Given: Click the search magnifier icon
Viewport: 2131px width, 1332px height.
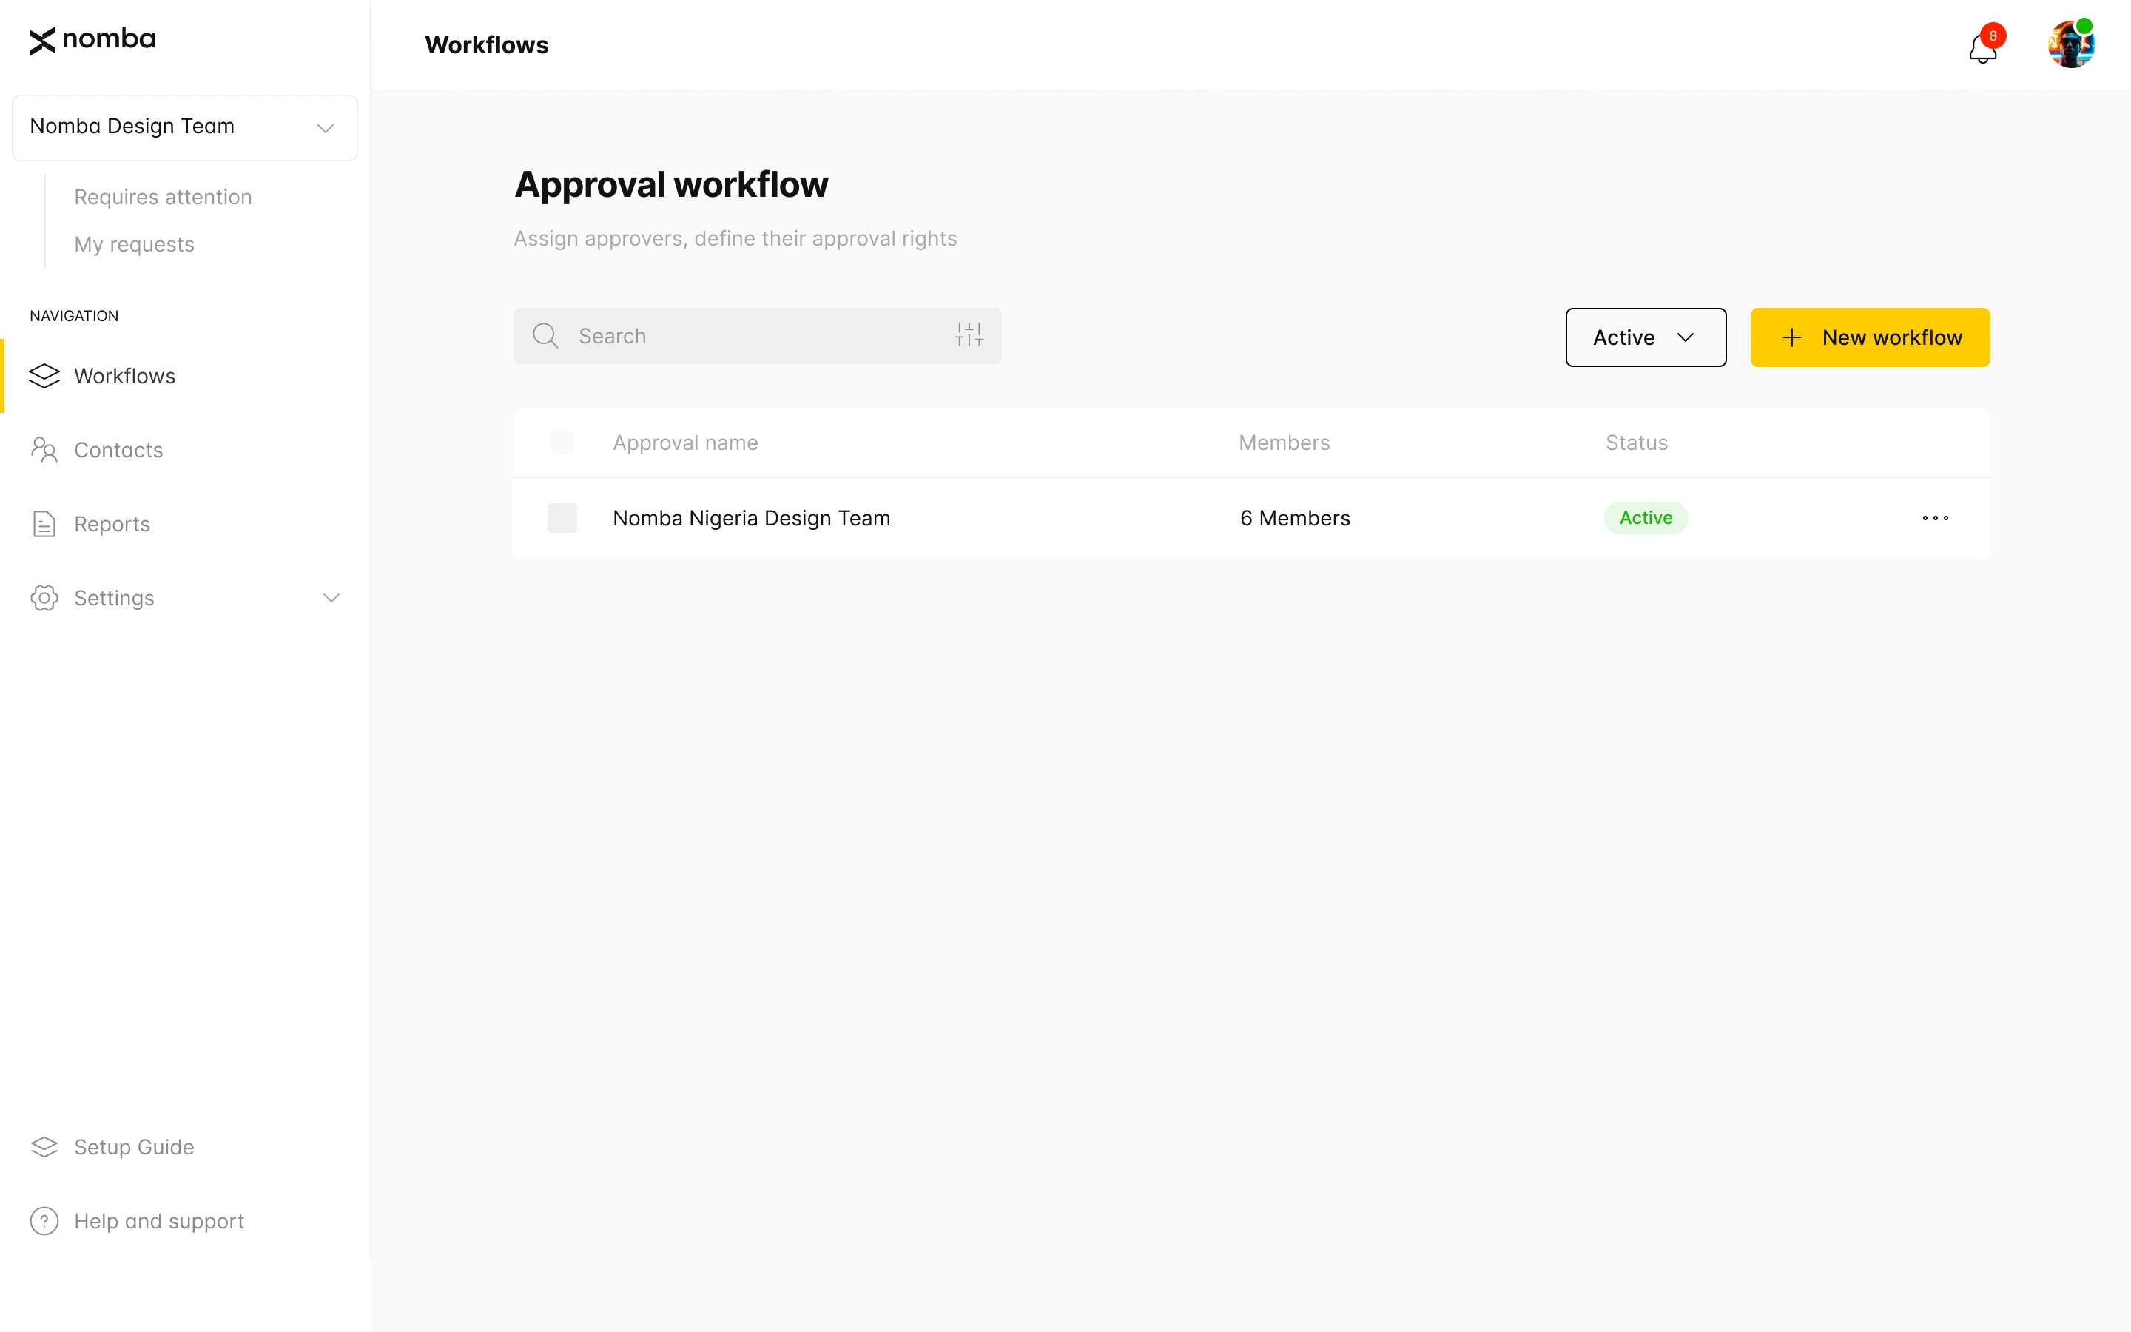Looking at the screenshot, I should click(544, 336).
